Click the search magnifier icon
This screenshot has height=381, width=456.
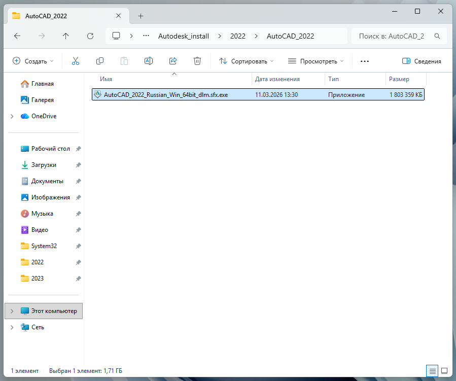point(437,36)
